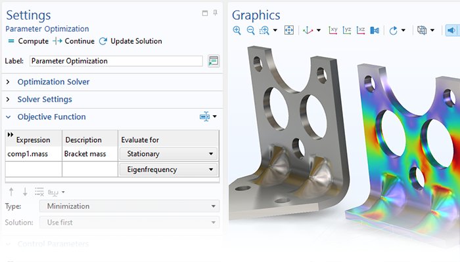This screenshot has height=262, width=460.
Task: Click the Objective Function insert expression icon
Action: tap(205, 117)
